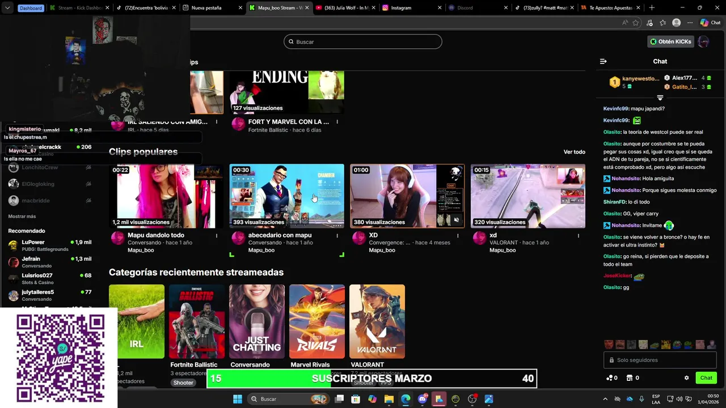Click the 'Solo seguidores' chat input
Image resolution: width=726 pixels, height=408 pixels.
pos(660,360)
